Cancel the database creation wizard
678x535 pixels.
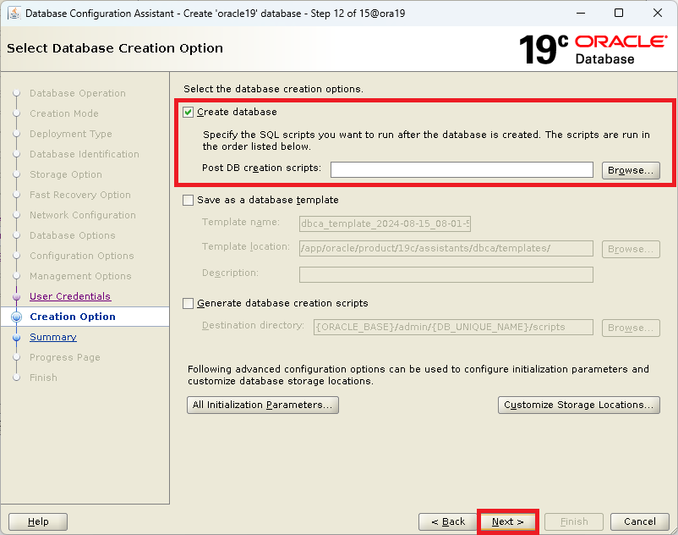click(x=639, y=521)
